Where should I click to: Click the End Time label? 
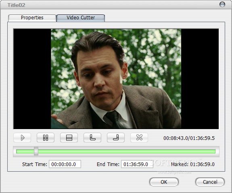[x=108, y=164]
